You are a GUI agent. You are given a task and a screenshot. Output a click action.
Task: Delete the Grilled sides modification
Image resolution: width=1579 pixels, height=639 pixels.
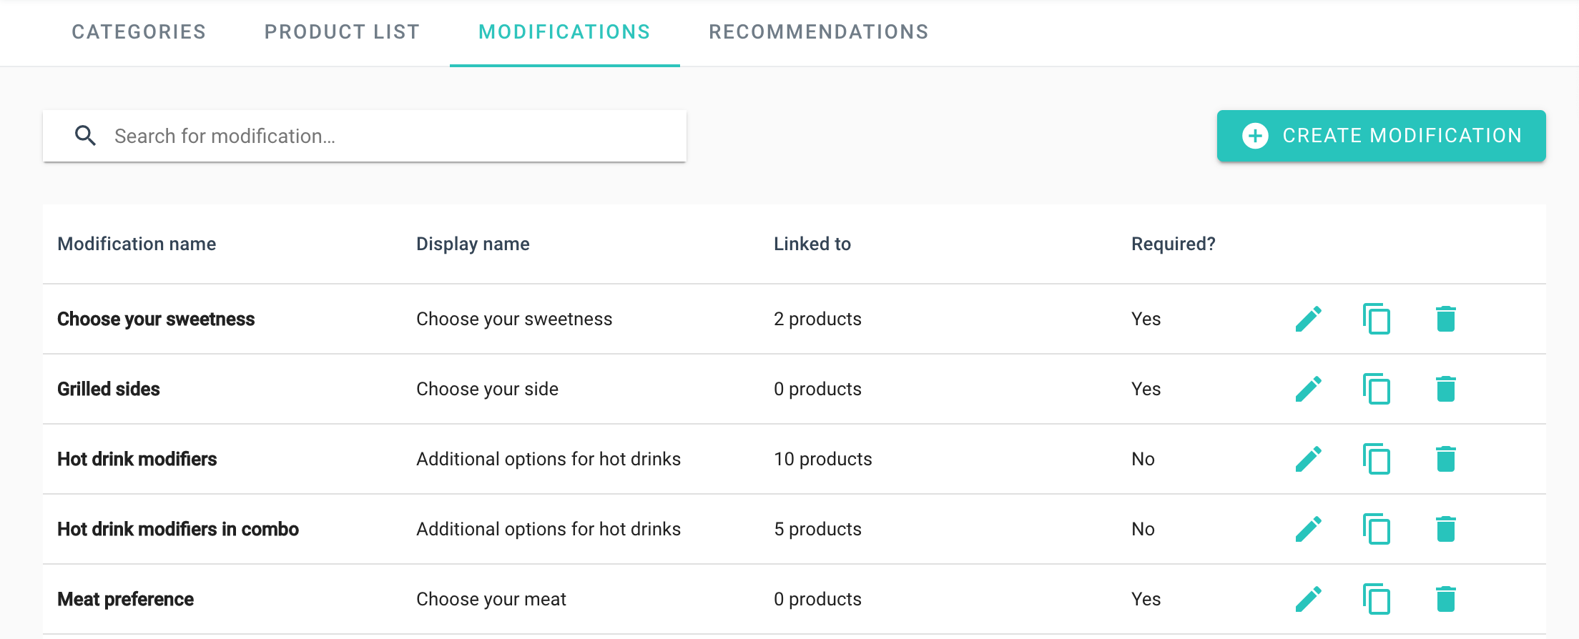coord(1445,389)
